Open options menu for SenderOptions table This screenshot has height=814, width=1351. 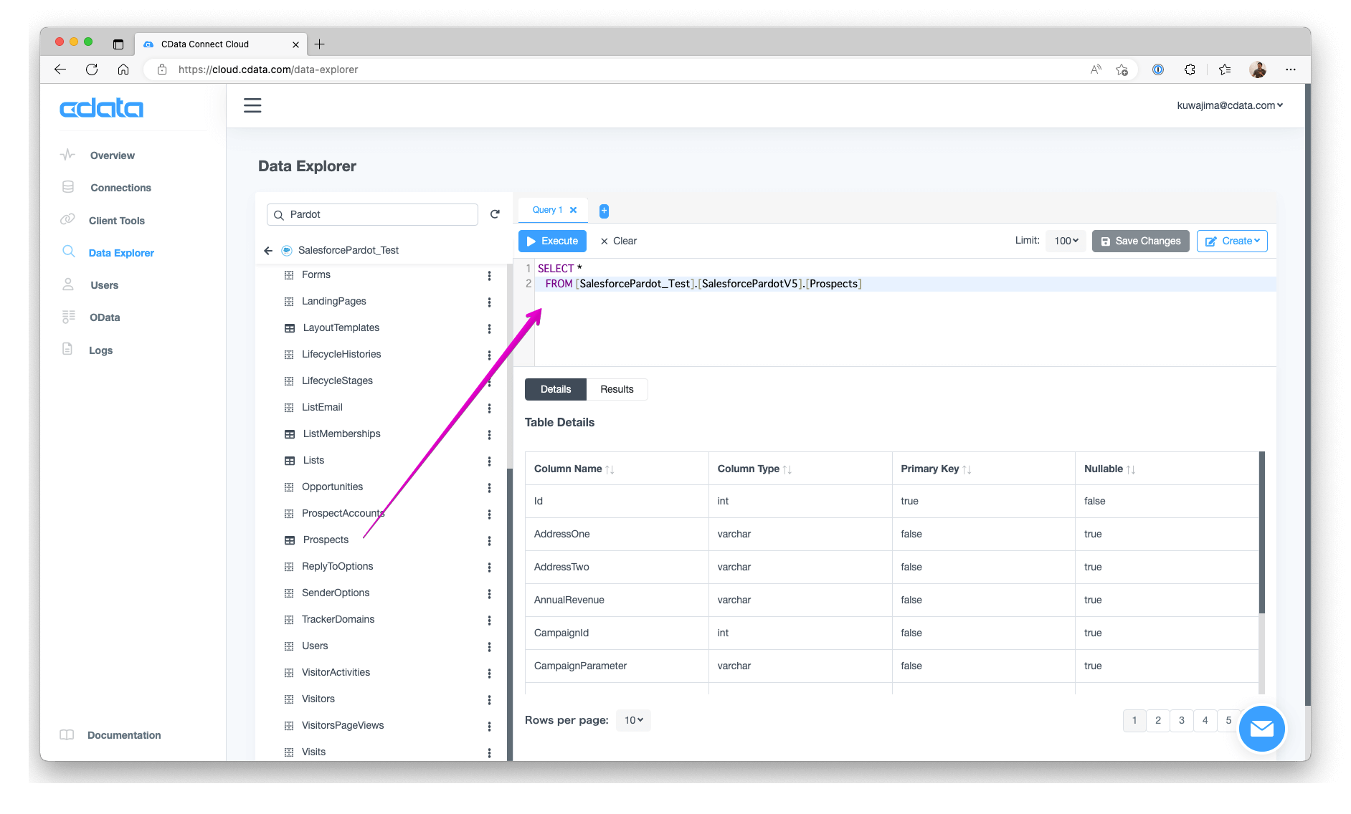point(489,594)
